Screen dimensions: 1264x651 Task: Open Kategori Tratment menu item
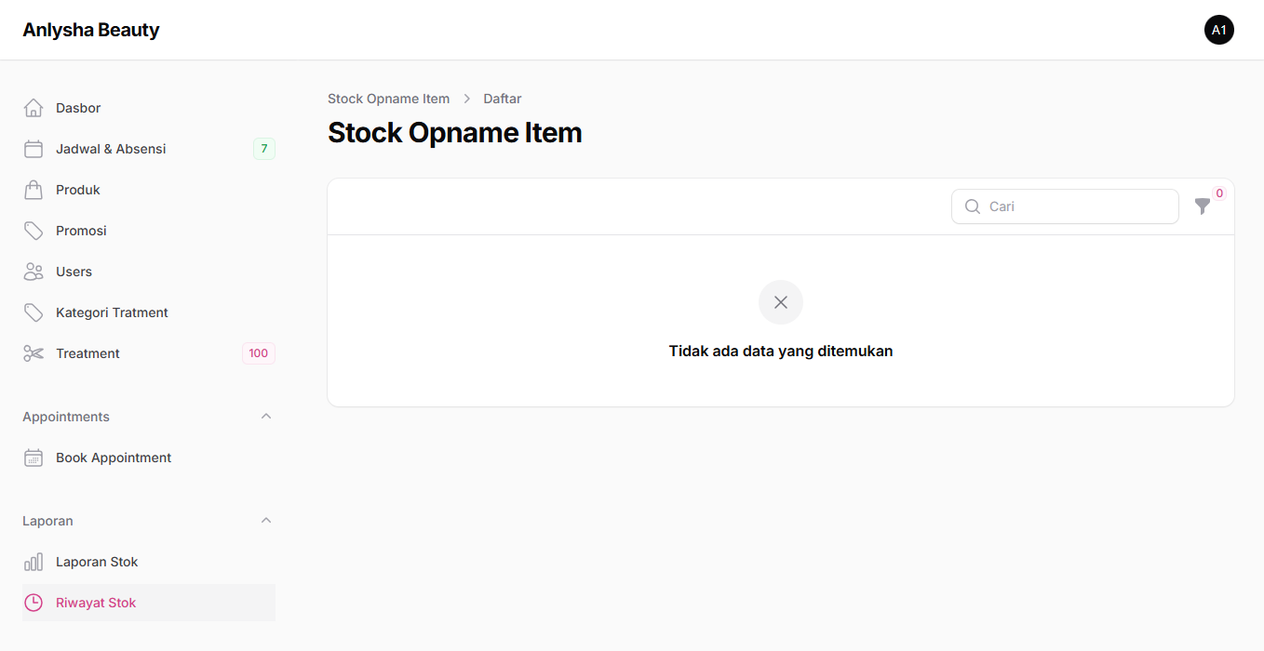point(112,312)
